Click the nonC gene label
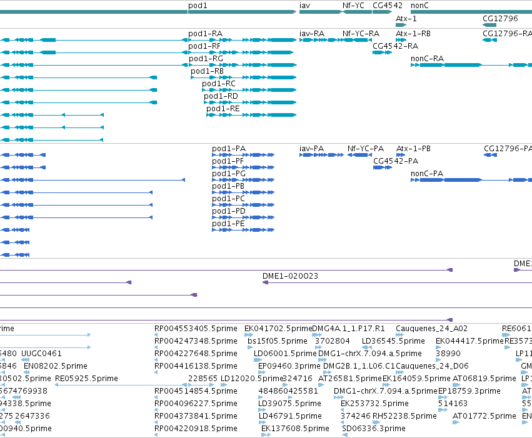 tap(419, 6)
